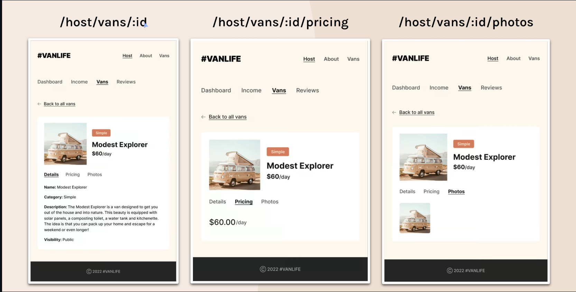576x292 pixels.
Task: Switch to the Details tab in the photos mockup
Action: (x=407, y=192)
